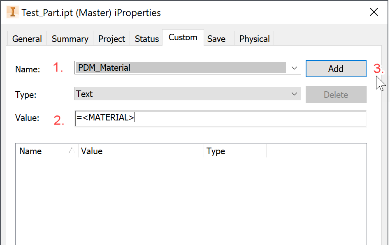Click the Value field containing =<MATERIAL>

(x=220, y=118)
